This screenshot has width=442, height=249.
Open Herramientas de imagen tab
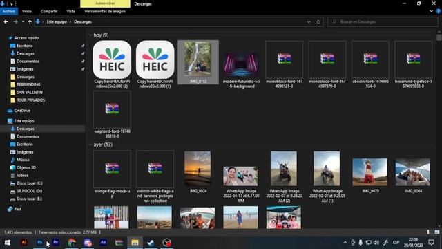[105, 11]
